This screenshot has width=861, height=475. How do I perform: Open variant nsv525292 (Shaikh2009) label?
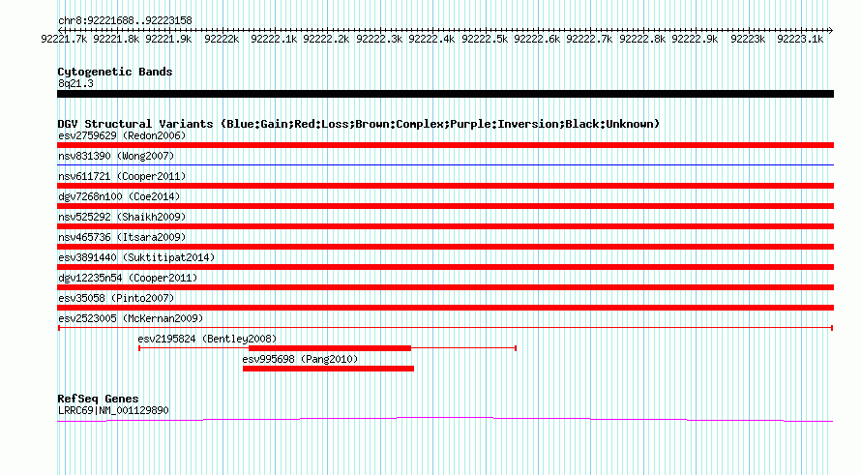122,217
